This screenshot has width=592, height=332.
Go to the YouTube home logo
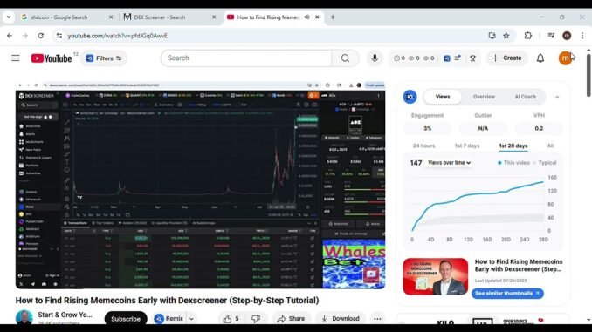(x=52, y=58)
